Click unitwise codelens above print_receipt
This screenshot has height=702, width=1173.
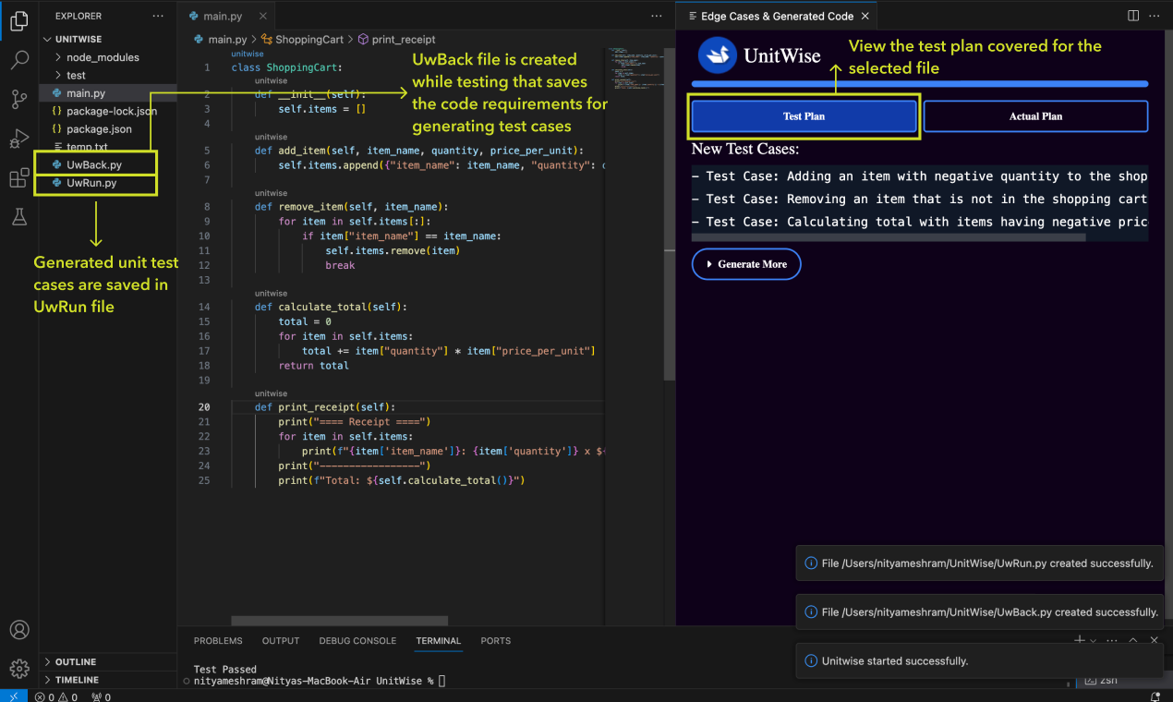point(272,393)
